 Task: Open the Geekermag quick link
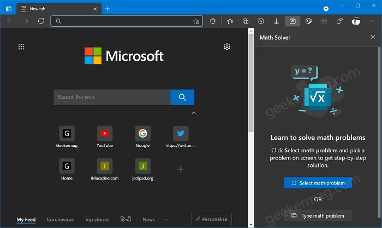pyautogui.click(x=67, y=137)
